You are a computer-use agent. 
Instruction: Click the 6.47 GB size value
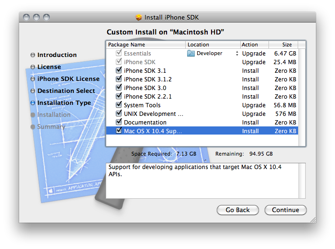tap(285, 54)
